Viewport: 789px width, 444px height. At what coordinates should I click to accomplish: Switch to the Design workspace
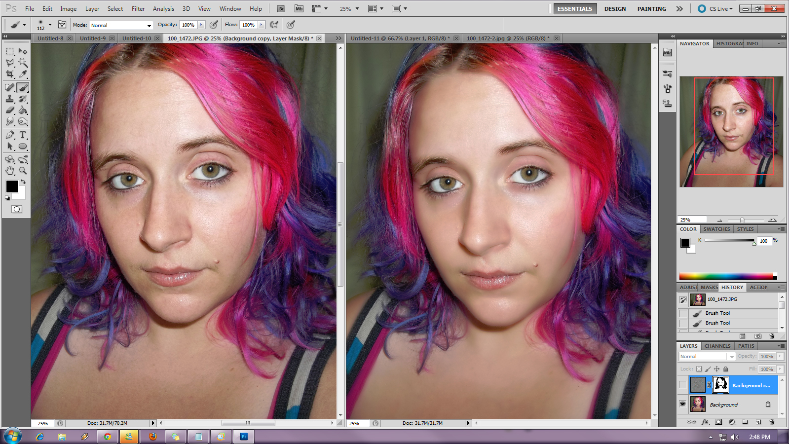coord(615,8)
